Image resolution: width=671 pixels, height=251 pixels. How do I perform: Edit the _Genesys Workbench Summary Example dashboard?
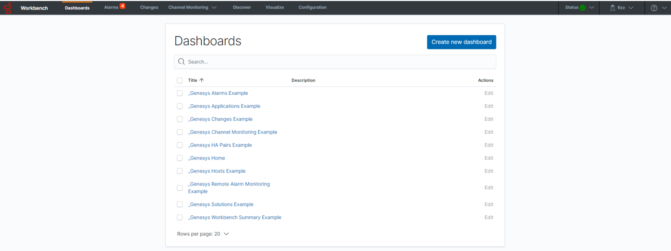[x=489, y=217]
